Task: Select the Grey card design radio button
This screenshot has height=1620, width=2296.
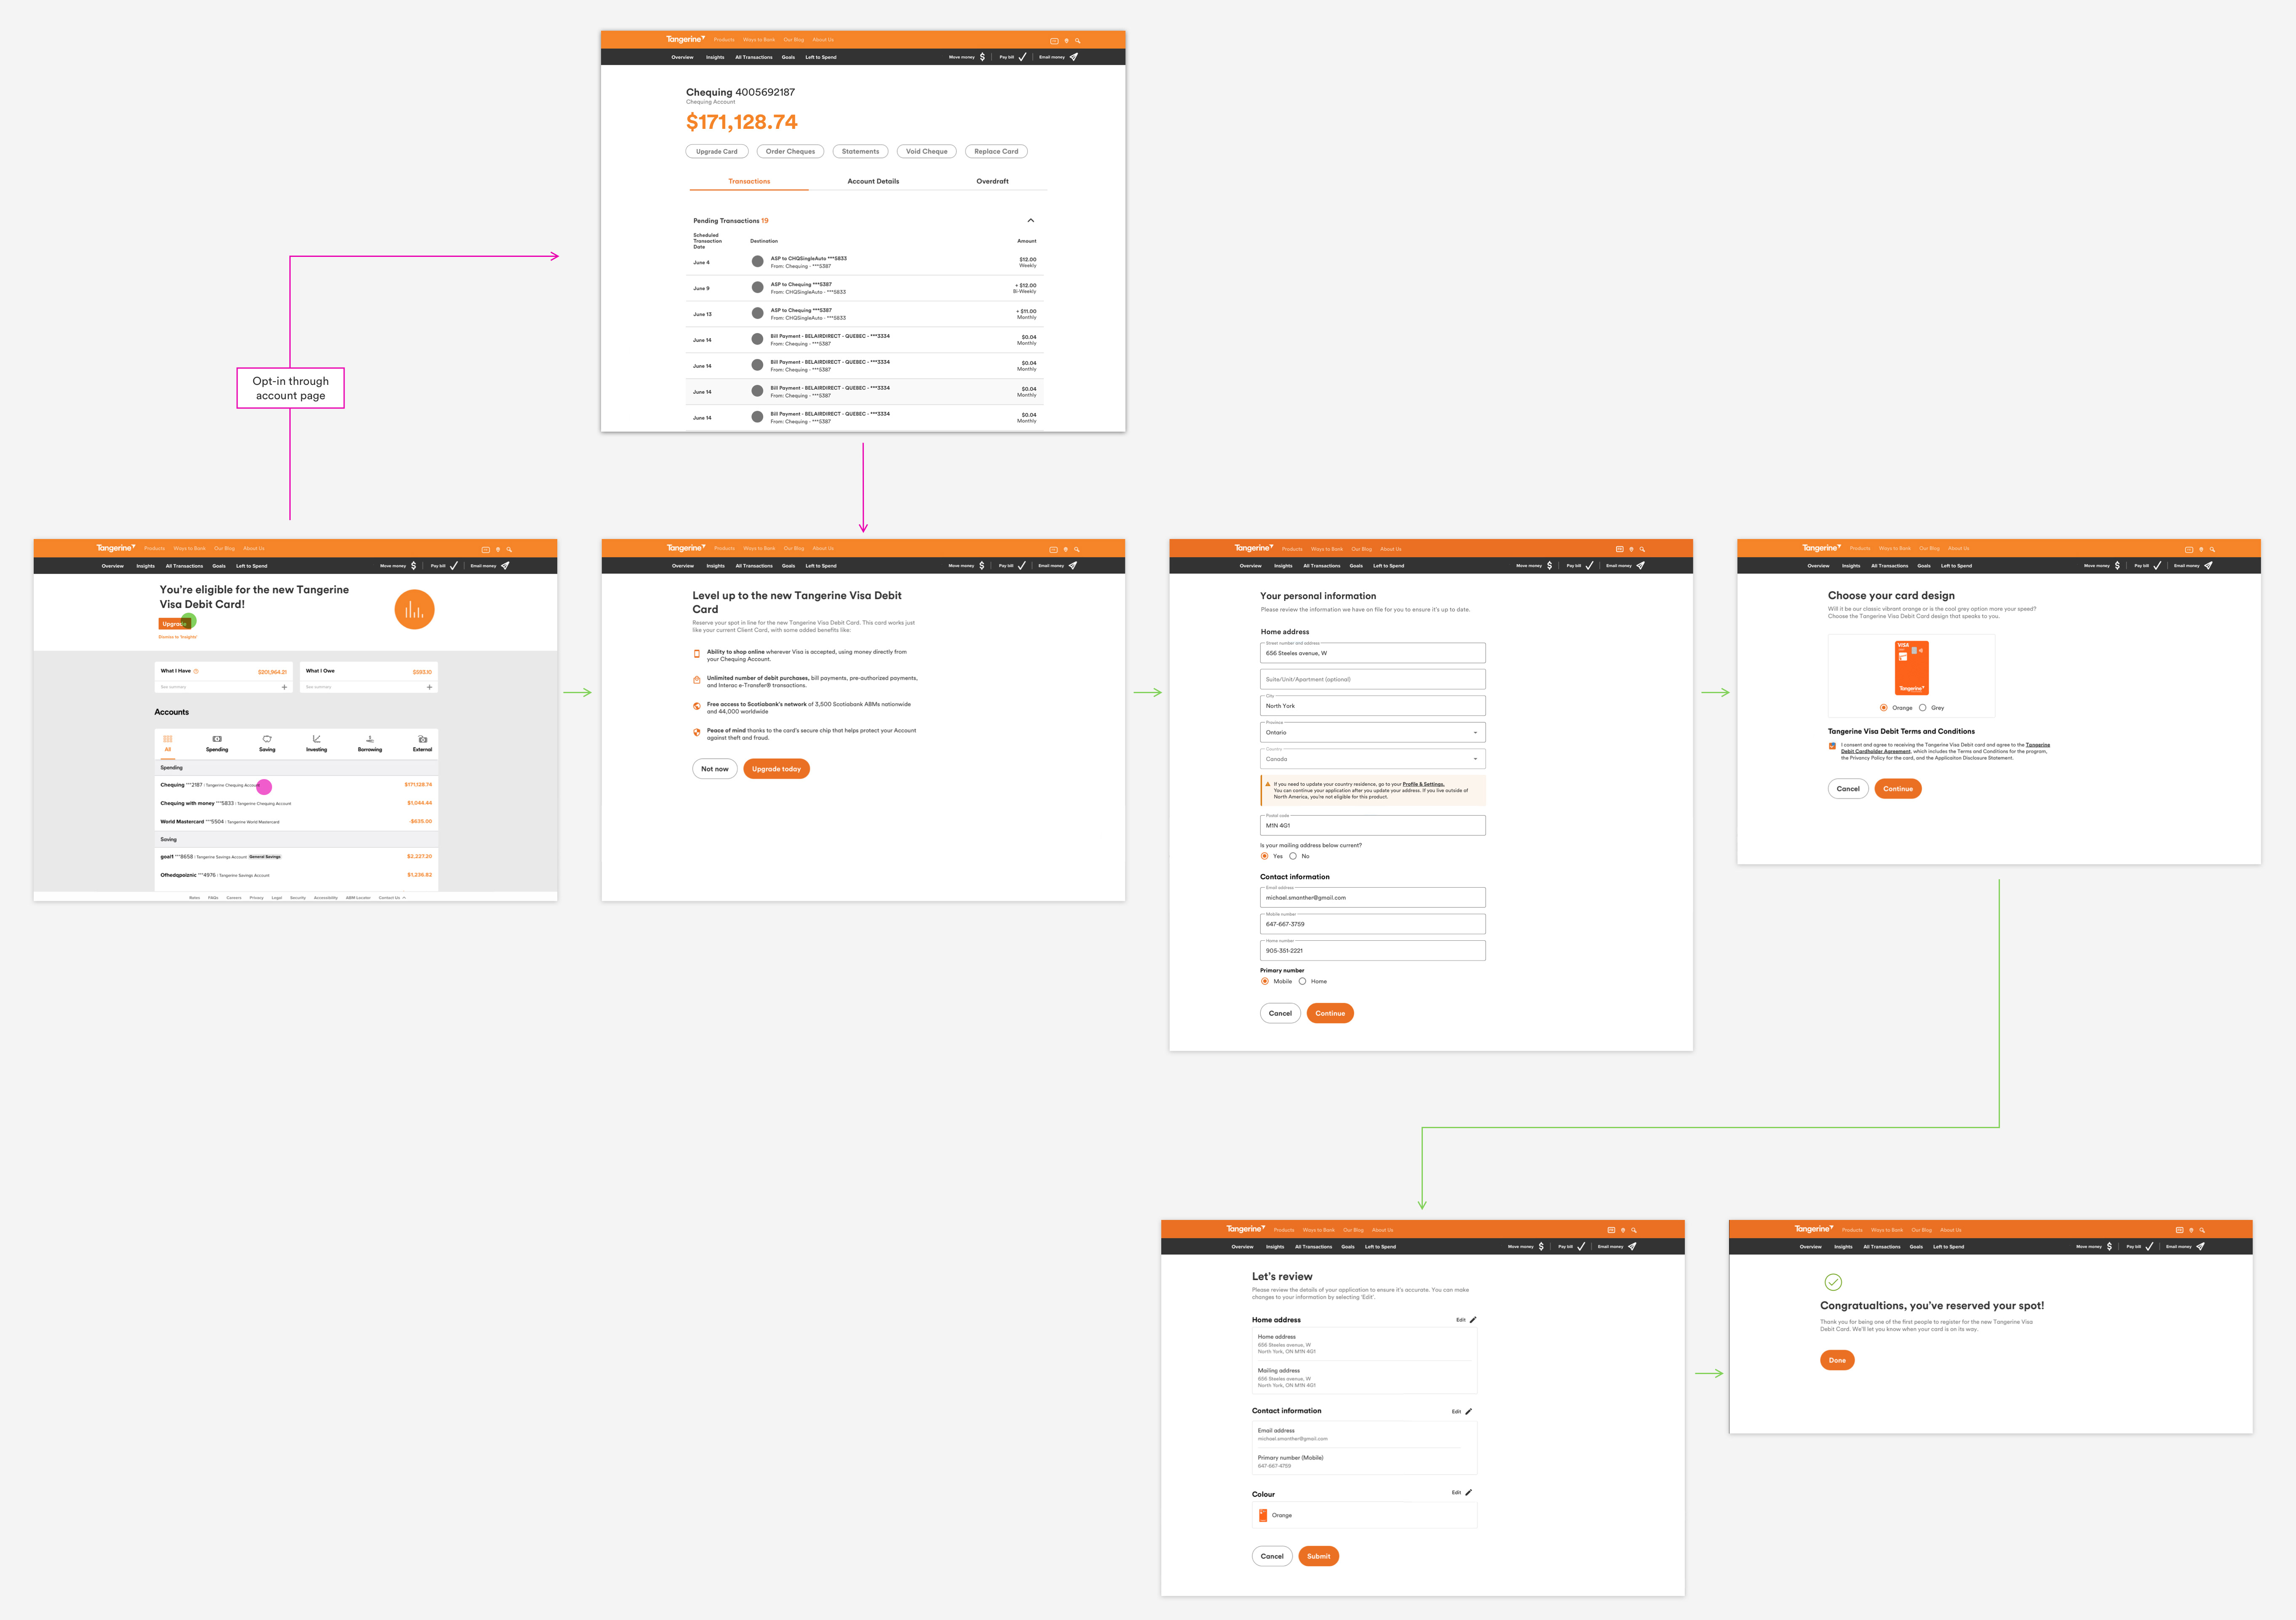Action: click(x=1922, y=708)
